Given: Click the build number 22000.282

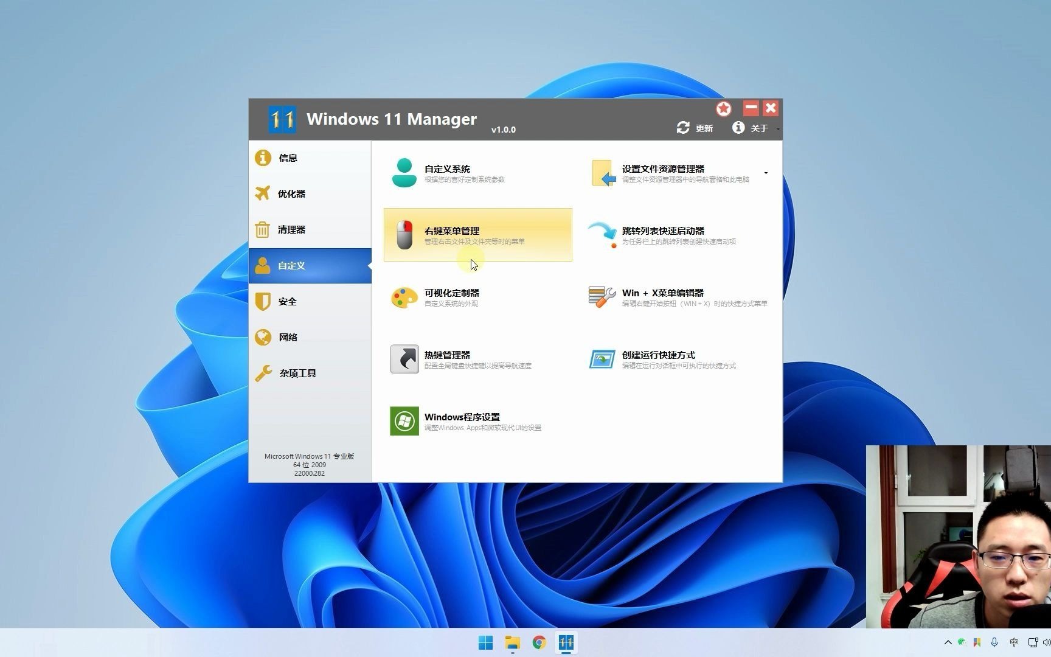Looking at the screenshot, I should (309, 473).
